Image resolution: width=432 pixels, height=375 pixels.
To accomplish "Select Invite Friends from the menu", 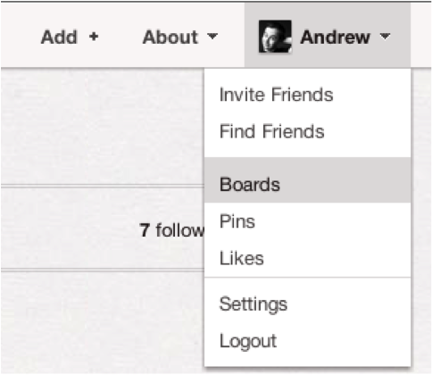I will point(276,95).
